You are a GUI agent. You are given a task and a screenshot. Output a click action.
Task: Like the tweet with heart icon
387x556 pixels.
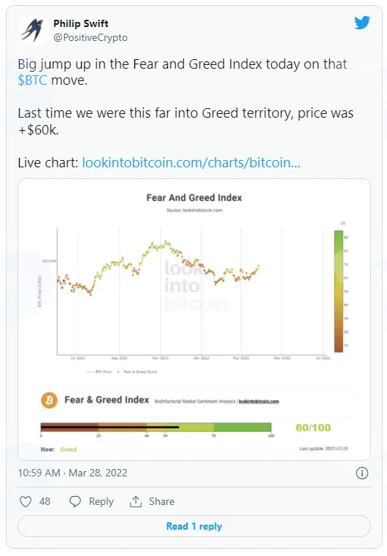point(26,501)
